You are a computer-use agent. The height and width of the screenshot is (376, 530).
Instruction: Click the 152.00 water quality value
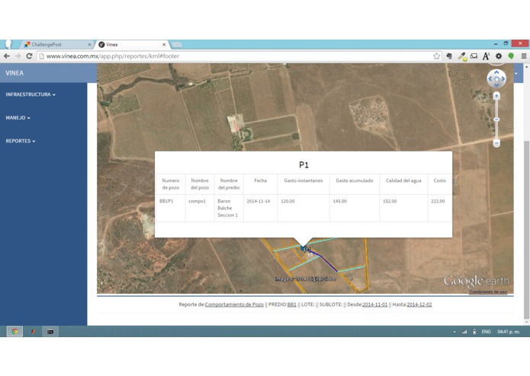pos(390,201)
